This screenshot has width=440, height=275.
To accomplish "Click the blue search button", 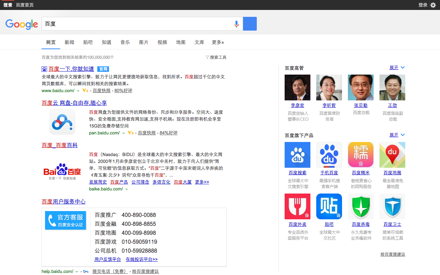I will [x=250, y=24].
